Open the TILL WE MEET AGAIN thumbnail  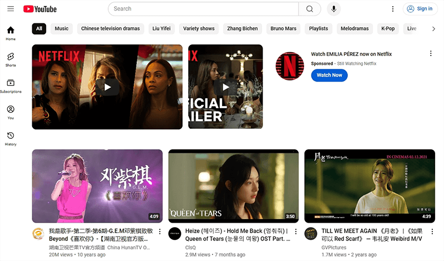coord(370,186)
